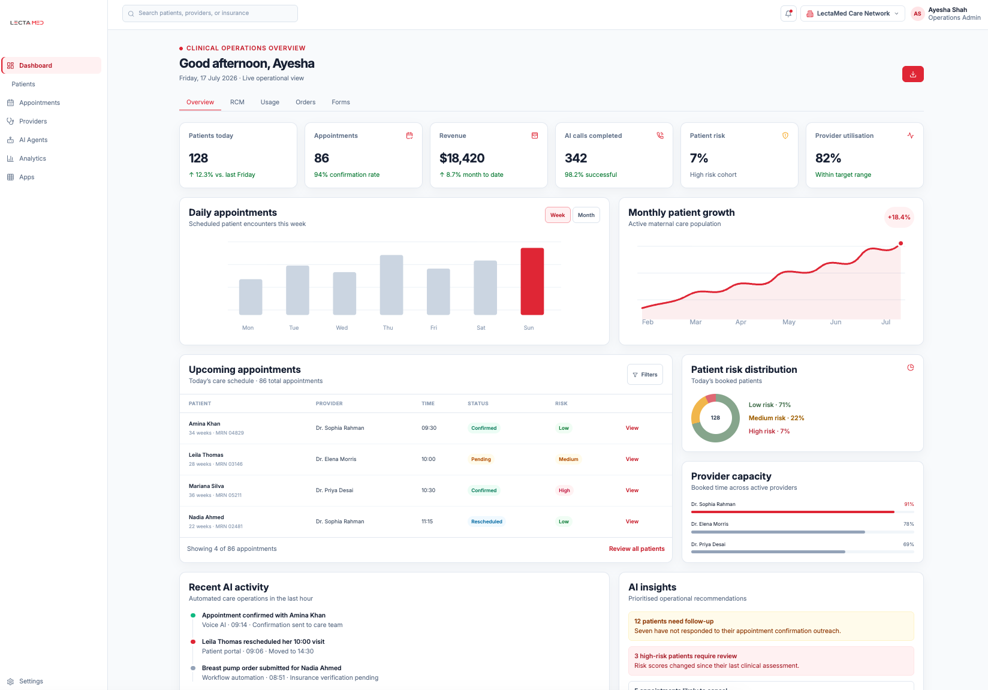The image size is (988, 690).
Task: Click the +18.4% growth badge
Action: (899, 218)
